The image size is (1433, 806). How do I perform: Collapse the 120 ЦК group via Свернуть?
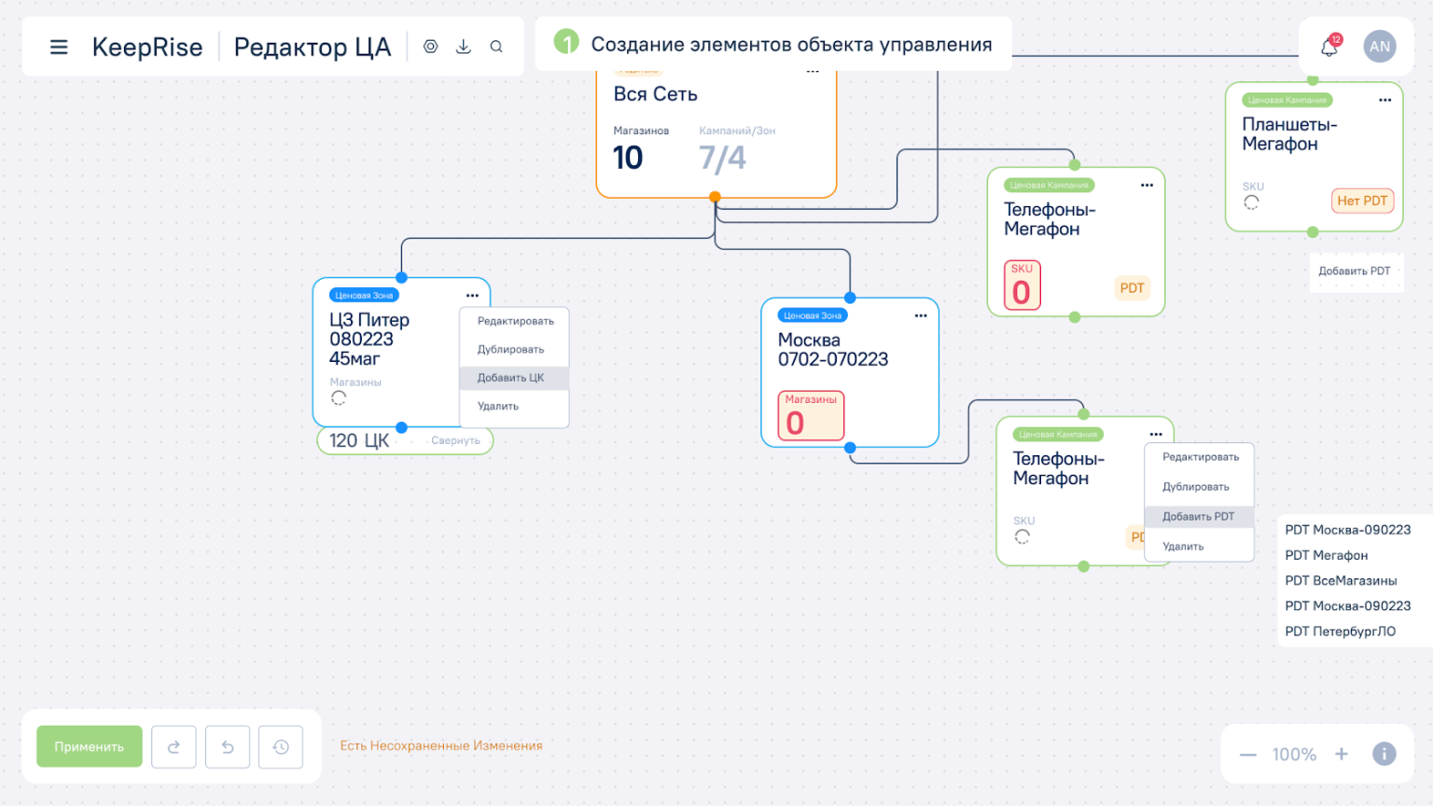pyautogui.click(x=455, y=440)
